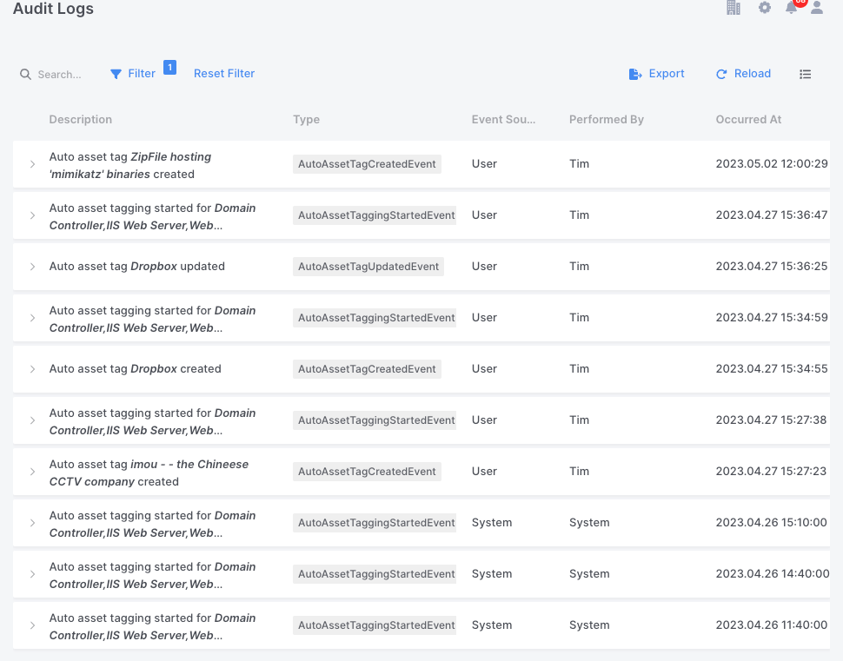Sort by the Description column header
Image resolution: width=843 pixels, height=661 pixels.
point(81,120)
